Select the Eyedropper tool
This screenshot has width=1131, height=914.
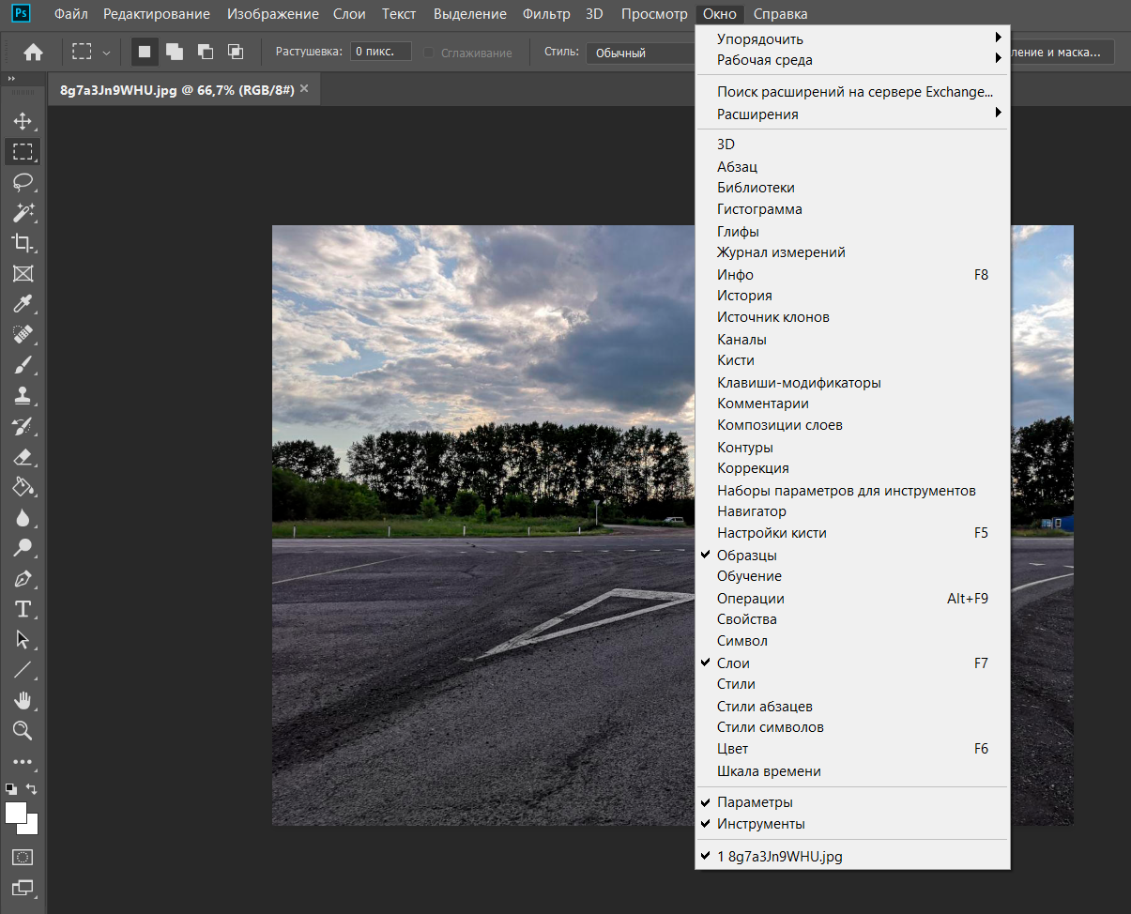(x=23, y=304)
